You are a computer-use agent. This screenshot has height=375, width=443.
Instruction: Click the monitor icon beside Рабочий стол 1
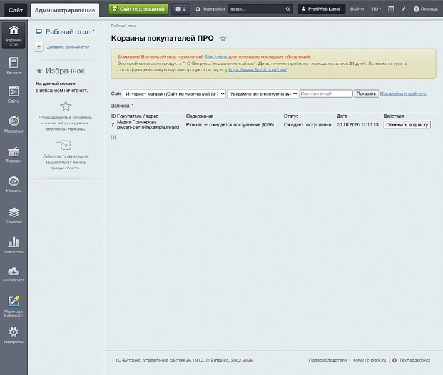point(39,32)
